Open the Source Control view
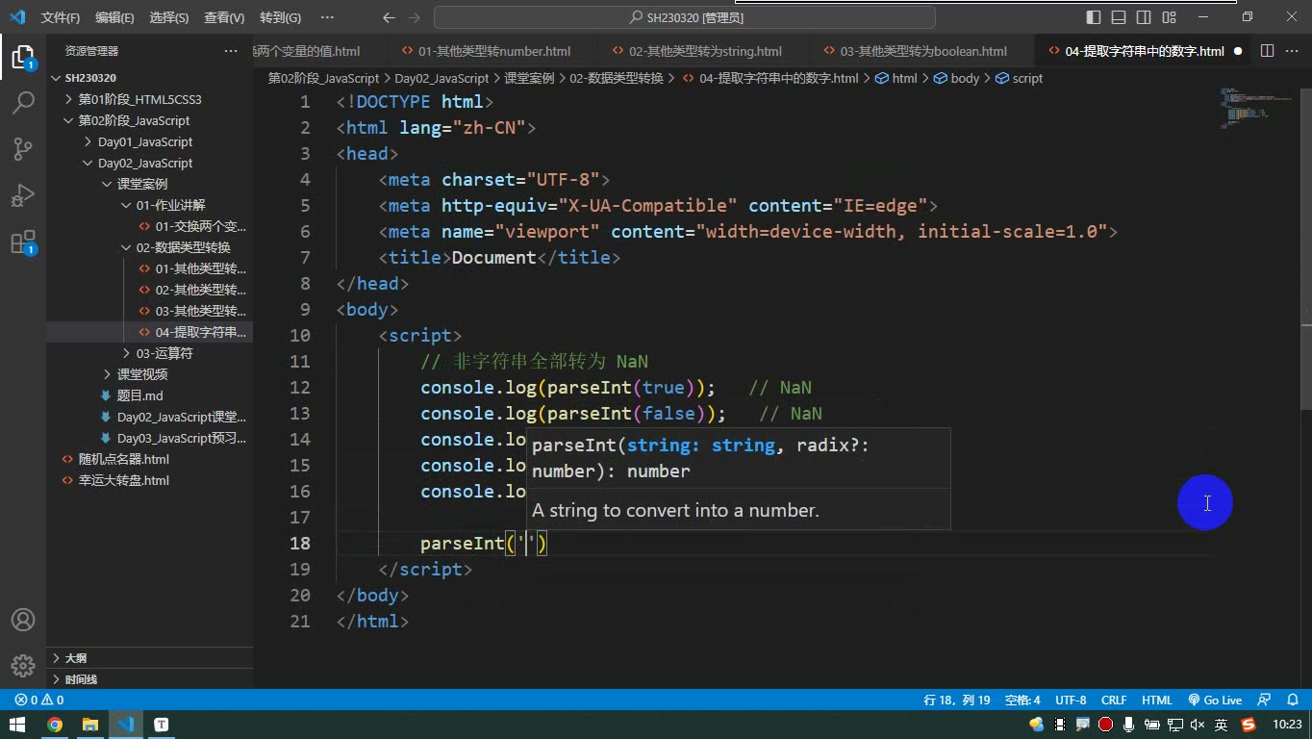The height and width of the screenshot is (739, 1312). (23, 149)
